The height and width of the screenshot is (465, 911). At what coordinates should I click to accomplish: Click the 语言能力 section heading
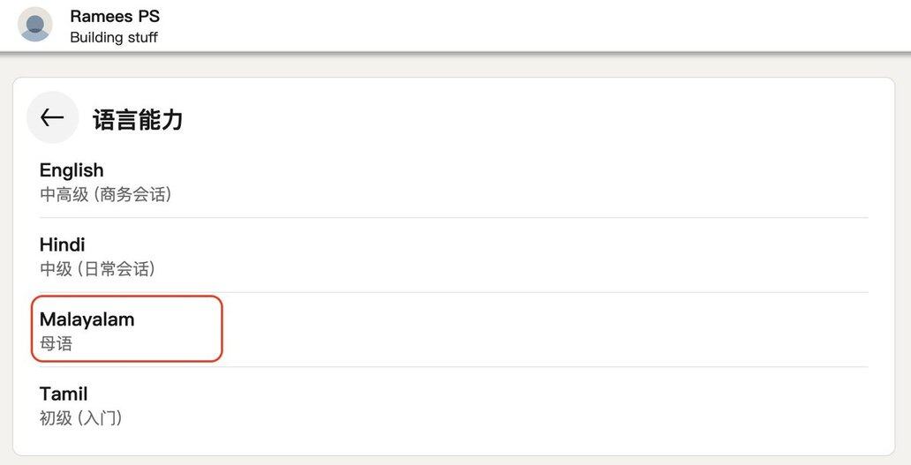point(138,119)
